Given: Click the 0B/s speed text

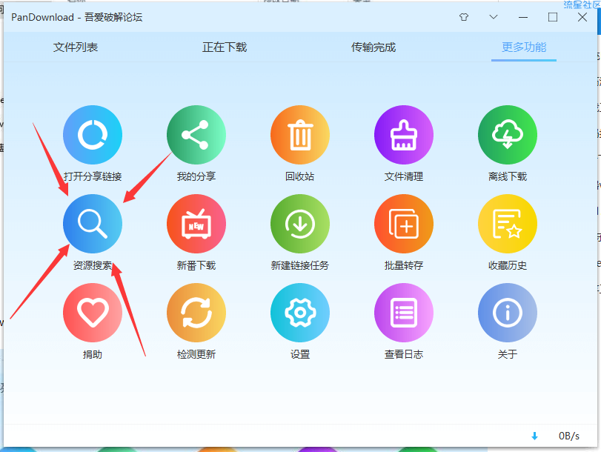Looking at the screenshot, I should pos(569,436).
